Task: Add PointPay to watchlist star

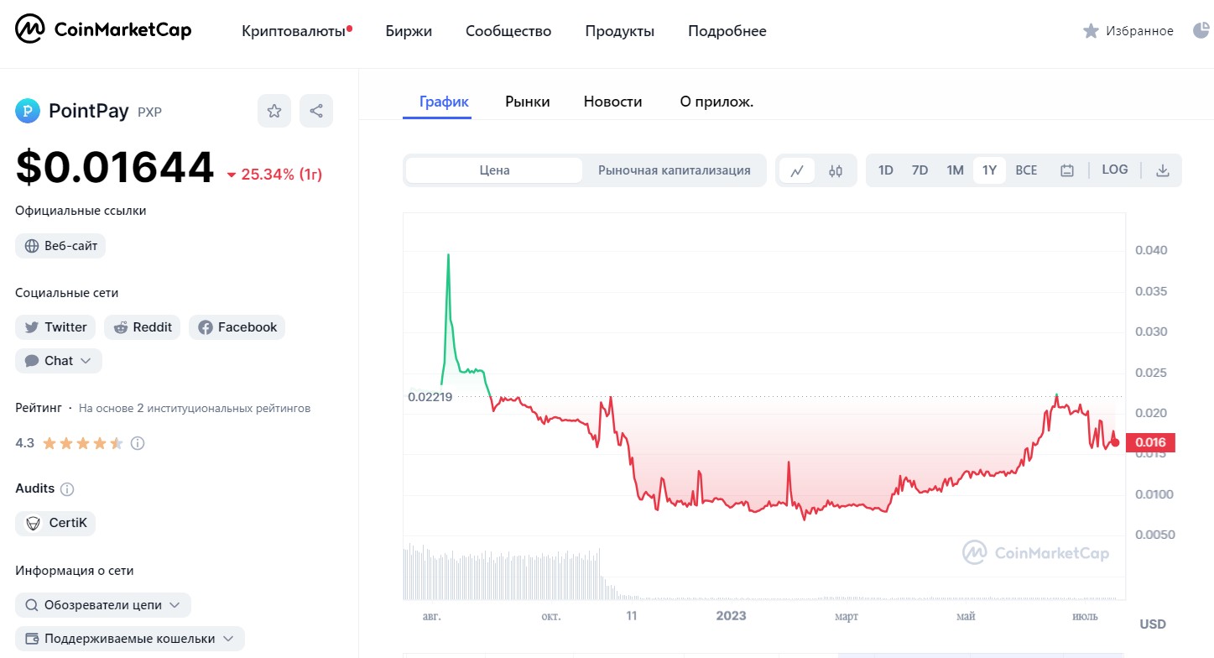Action: (x=274, y=111)
